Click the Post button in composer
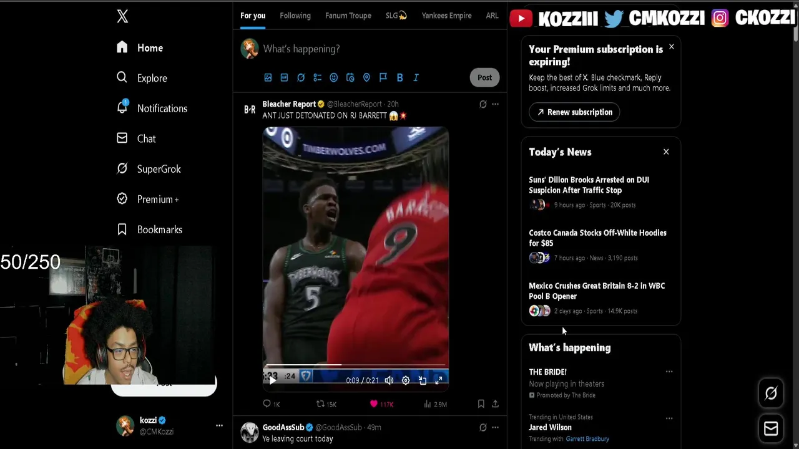The height and width of the screenshot is (449, 799). click(x=484, y=77)
